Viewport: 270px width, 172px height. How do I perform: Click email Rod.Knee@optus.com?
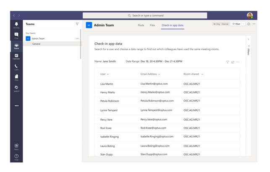coord(153,128)
